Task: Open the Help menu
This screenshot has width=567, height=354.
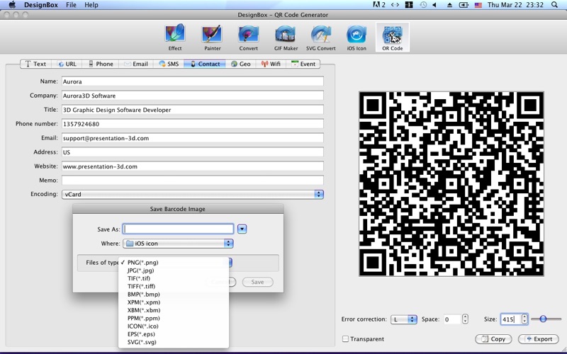Action: point(91,5)
